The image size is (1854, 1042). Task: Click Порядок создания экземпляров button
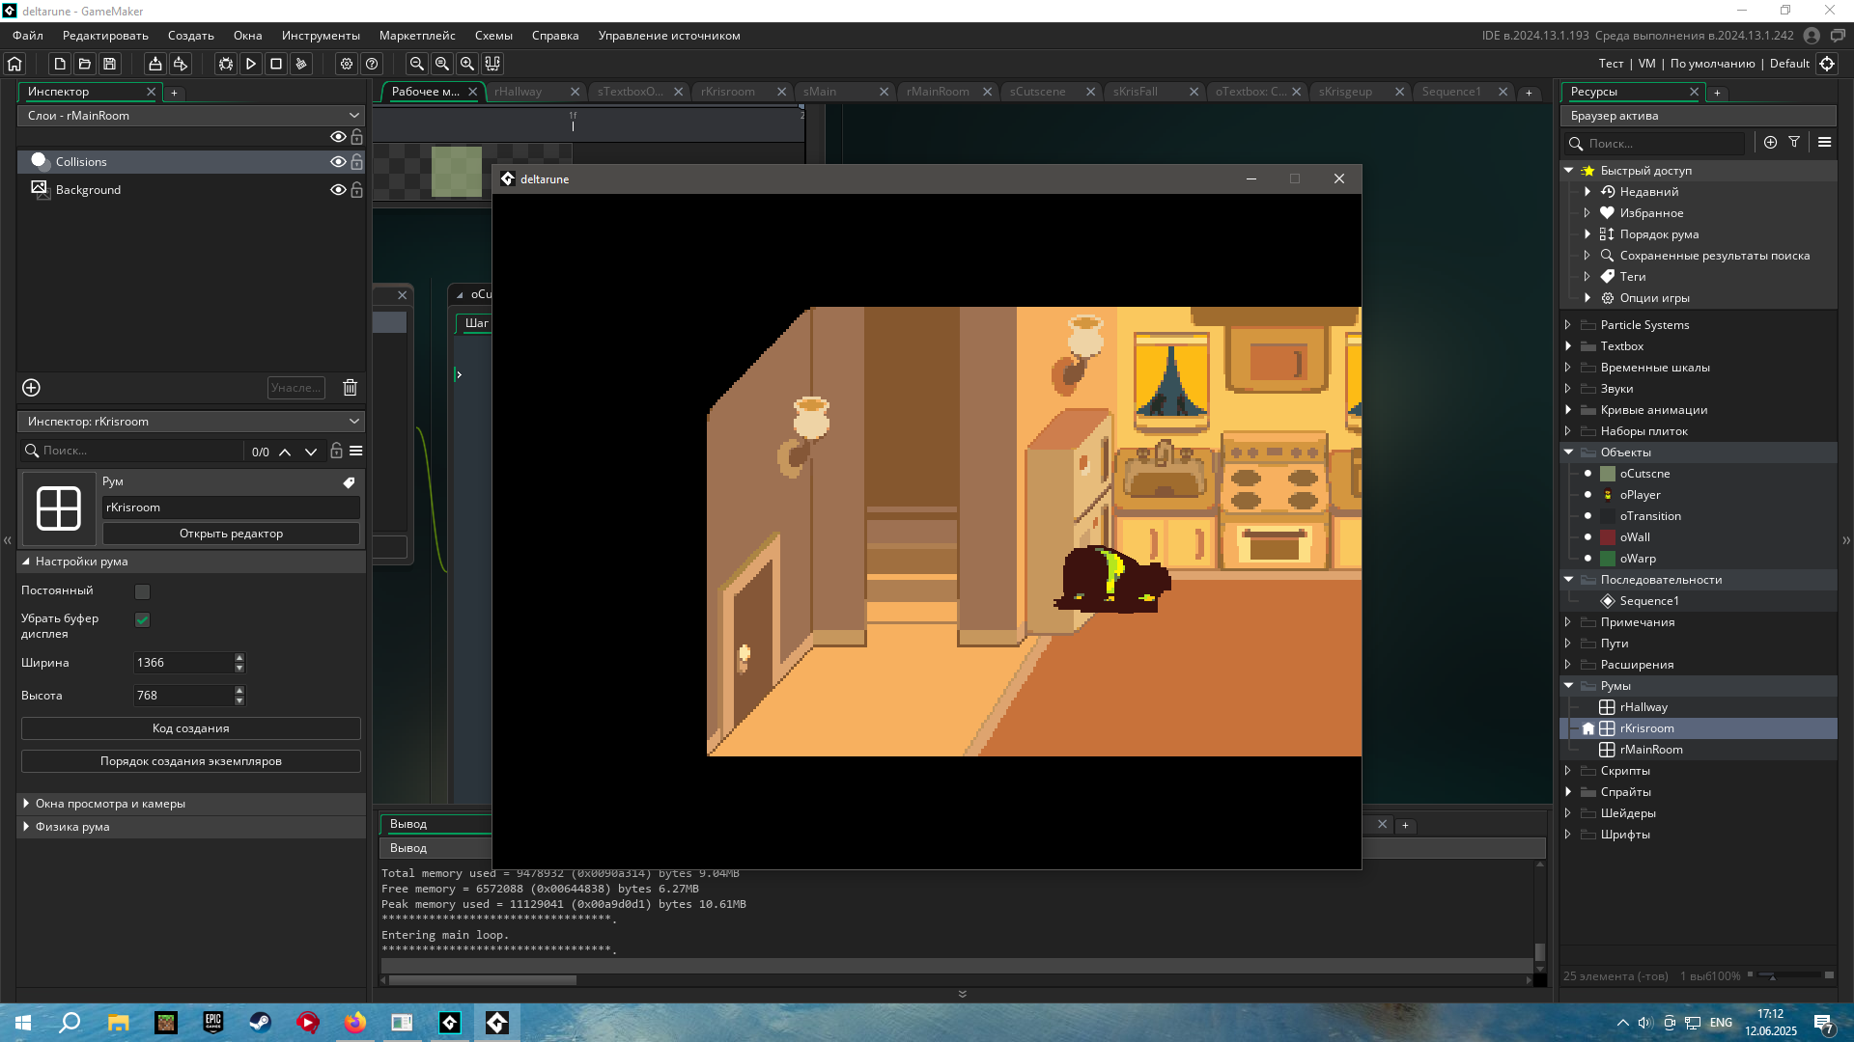pos(191,761)
